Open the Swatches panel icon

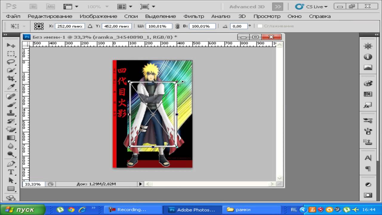[368, 94]
